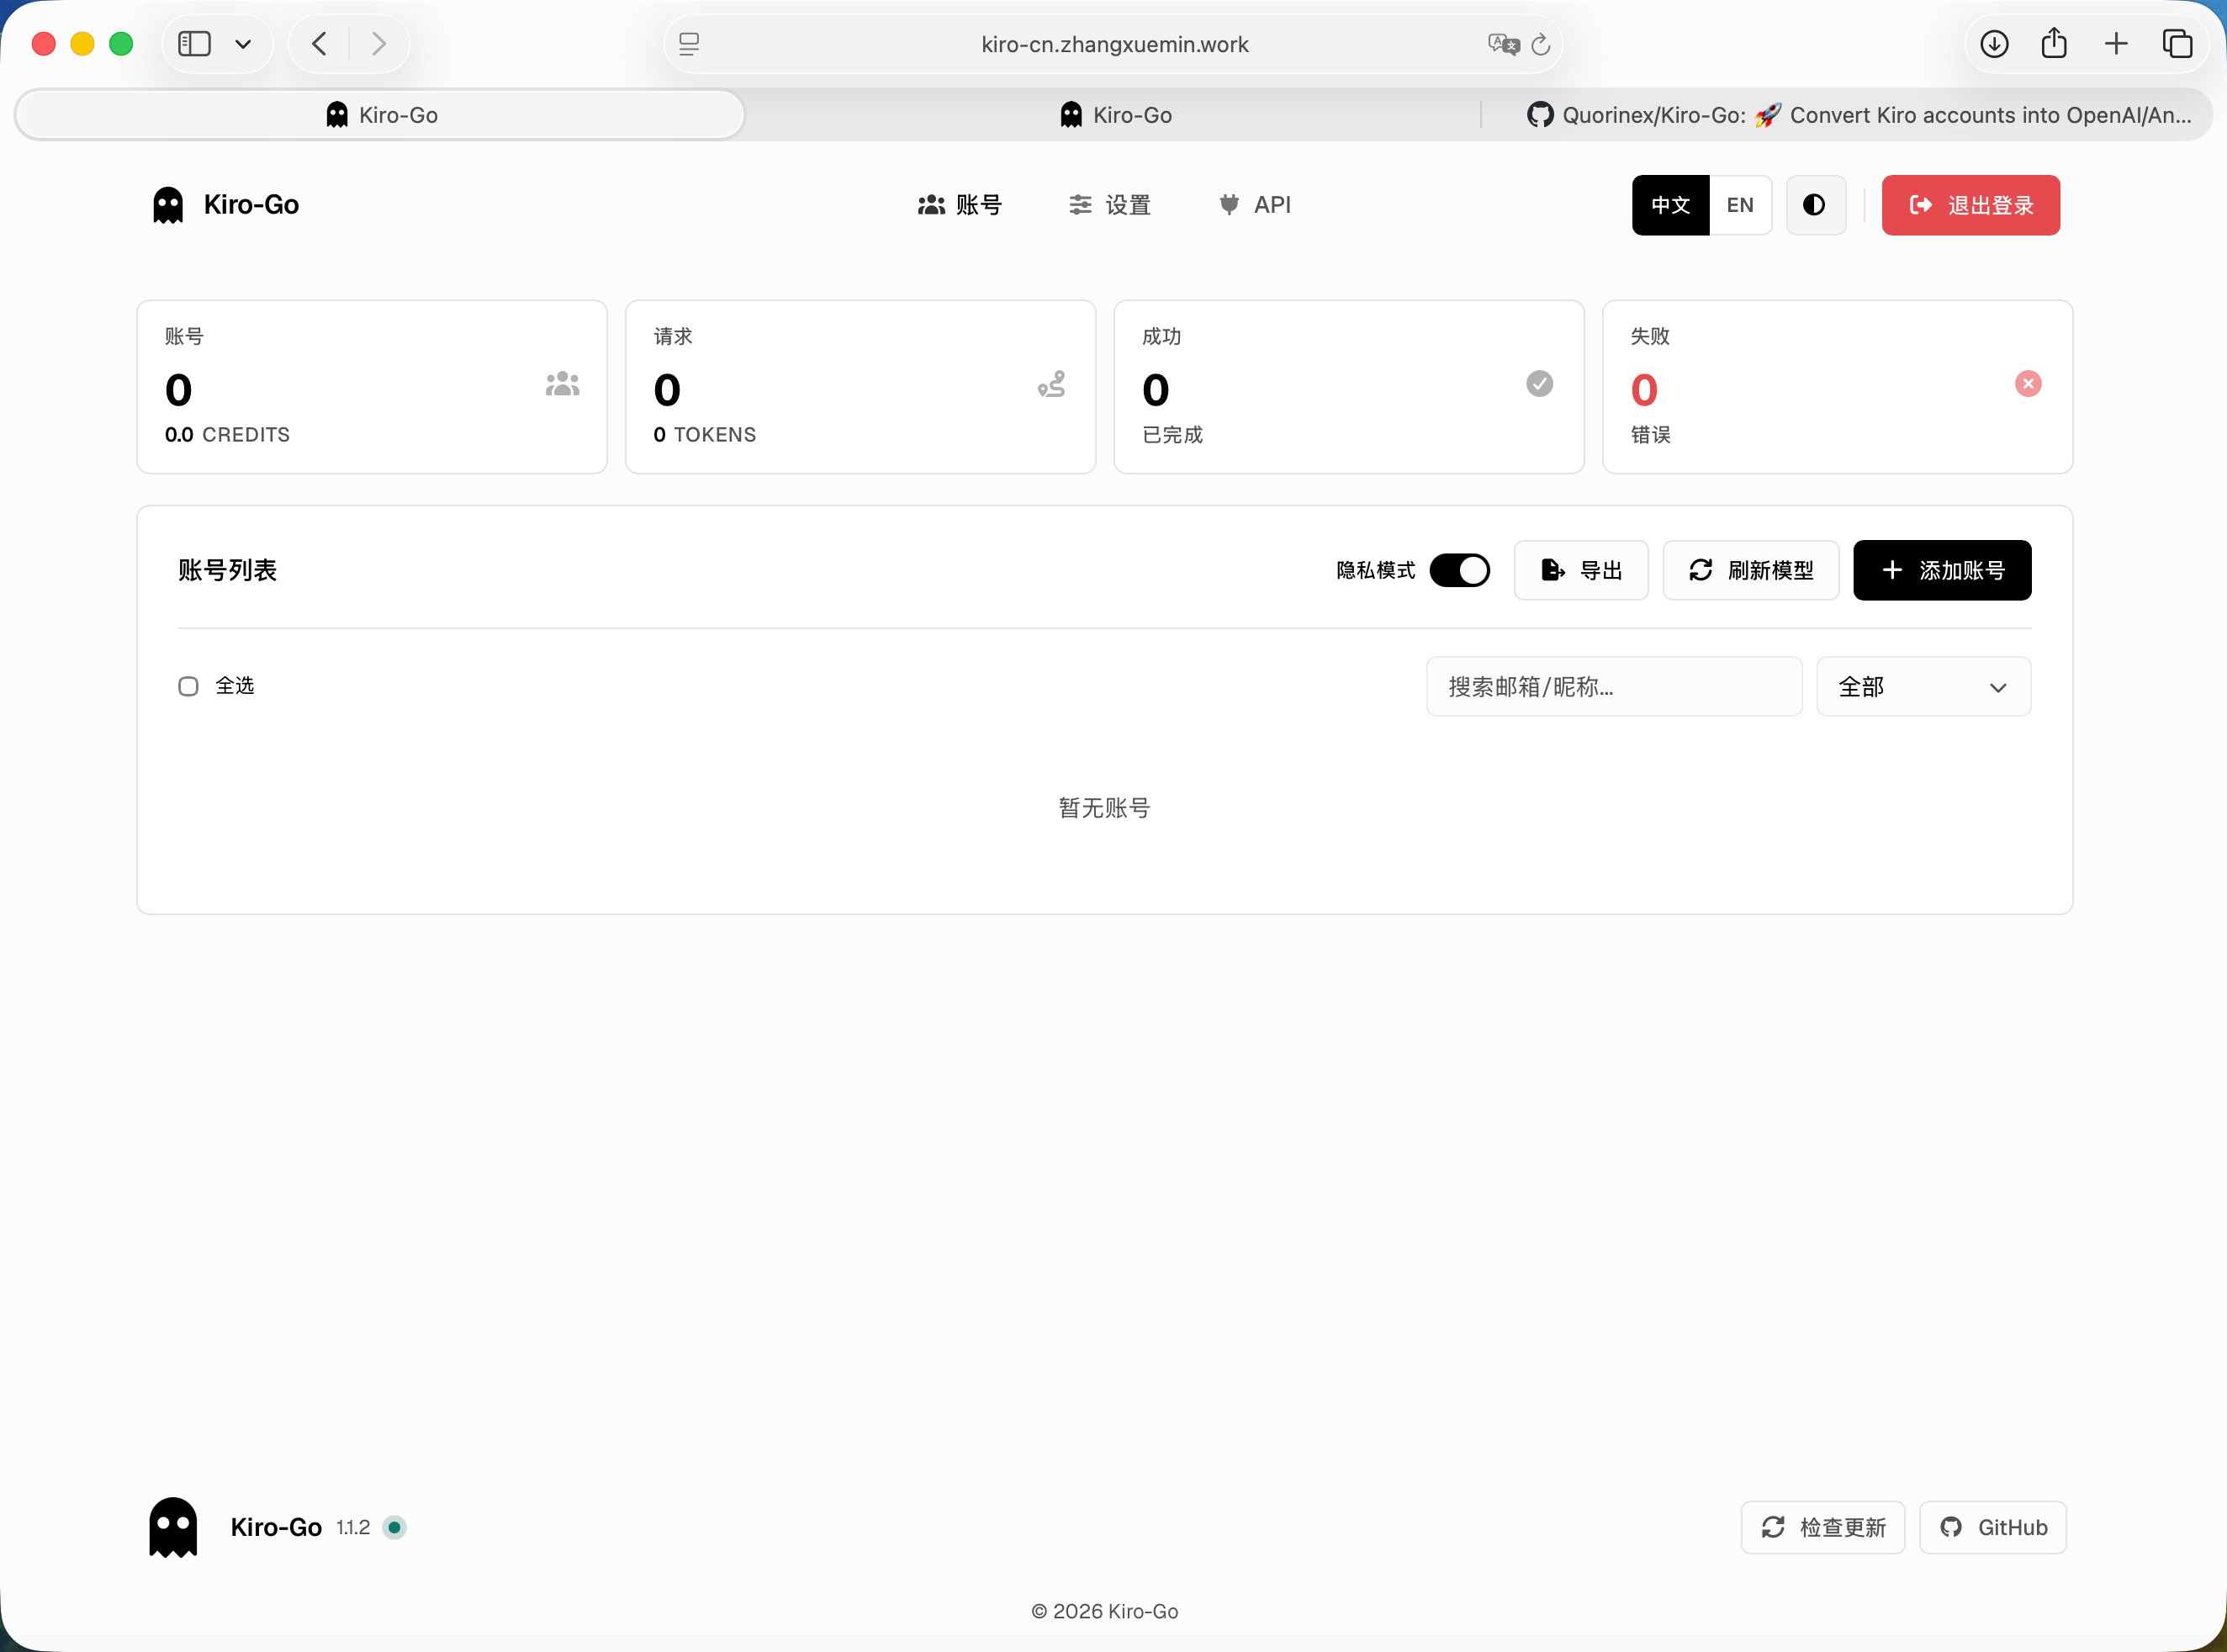2227x1652 pixels.
Task: Switch language to 中文
Action: click(1670, 205)
